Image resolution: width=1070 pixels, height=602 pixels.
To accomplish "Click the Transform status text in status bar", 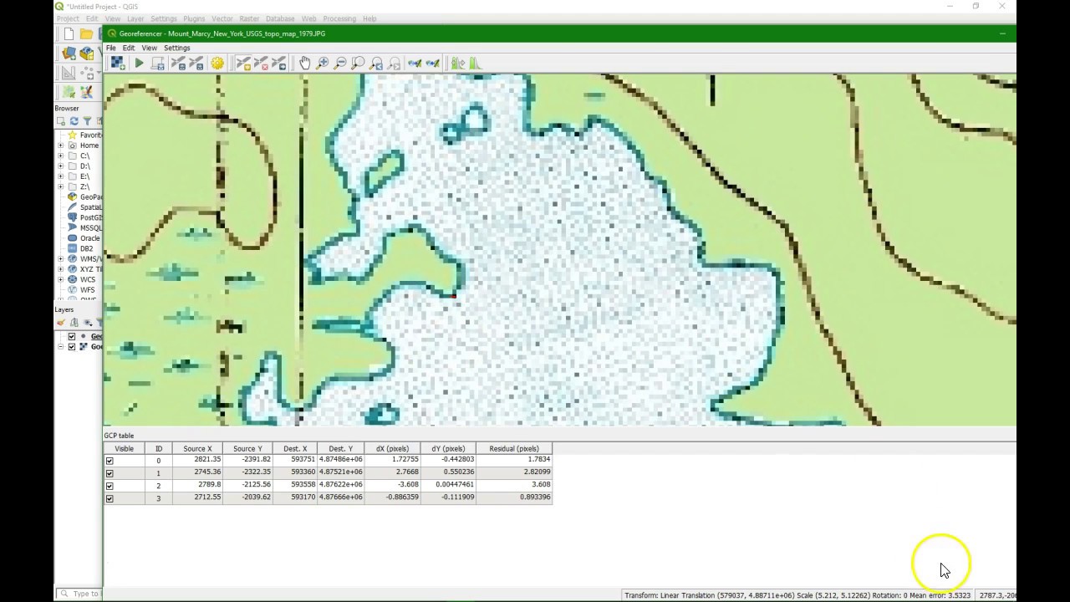I will (797, 595).
